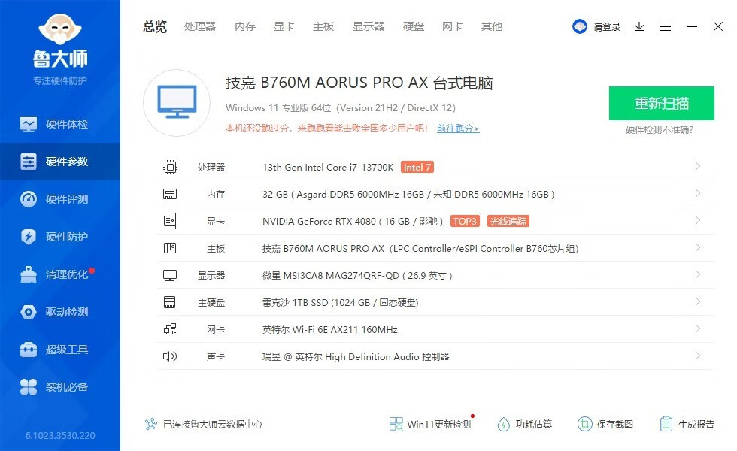Image resolution: width=737 pixels, height=451 pixels.
Task: Click the processor chip icon
Action: click(170, 167)
